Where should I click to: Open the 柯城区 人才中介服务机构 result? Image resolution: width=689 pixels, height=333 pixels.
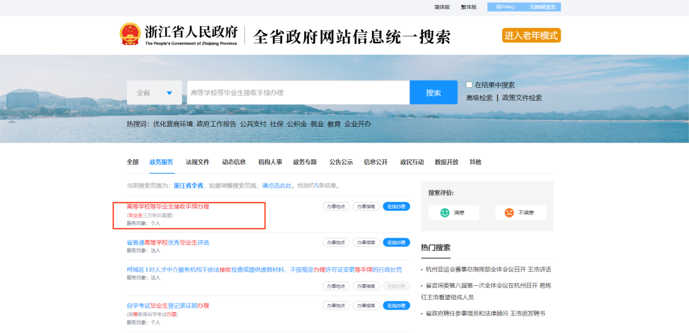(264, 269)
